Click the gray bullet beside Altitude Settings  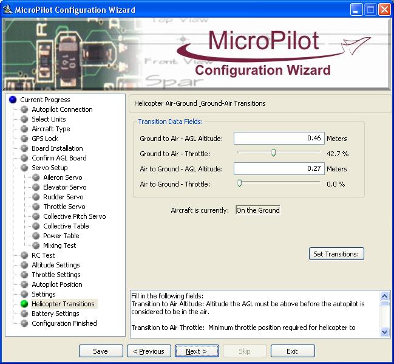point(24,265)
